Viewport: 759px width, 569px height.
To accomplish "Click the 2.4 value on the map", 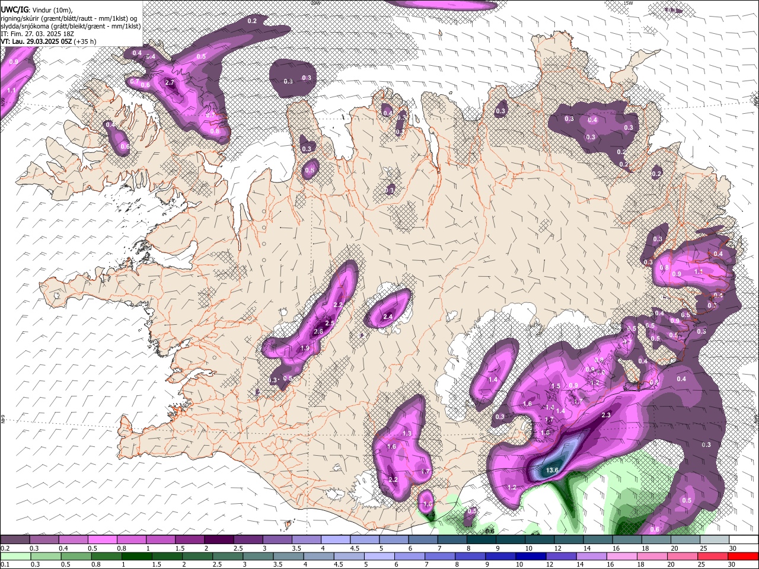I will pyautogui.click(x=388, y=317).
